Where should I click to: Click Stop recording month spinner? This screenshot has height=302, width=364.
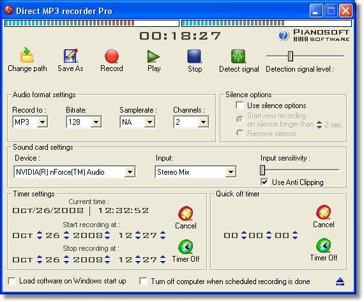pyautogui.click(x=40, y=259)
